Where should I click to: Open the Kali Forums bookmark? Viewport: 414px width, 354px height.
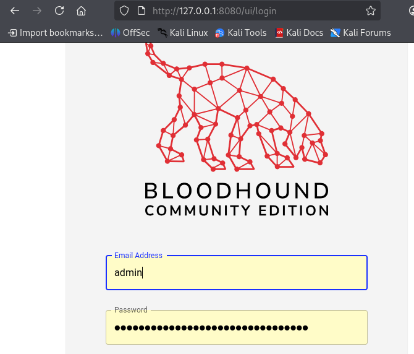[360, 33]
